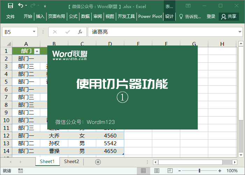Expand the formula bar
The image size is (245, 175).
coord(240,32)
